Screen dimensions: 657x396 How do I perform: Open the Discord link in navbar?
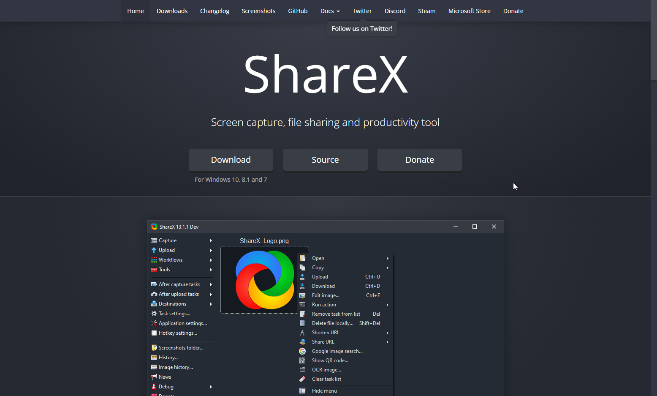click(395, 11)
